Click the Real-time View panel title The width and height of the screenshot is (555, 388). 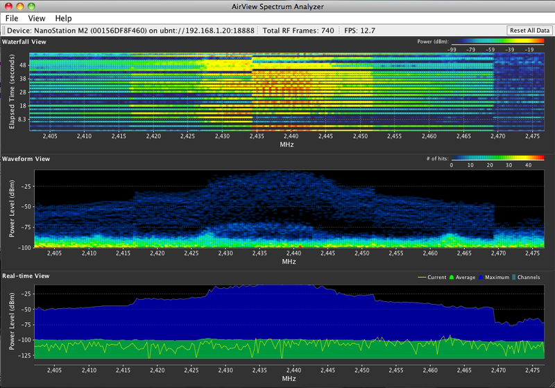point(25,276)
